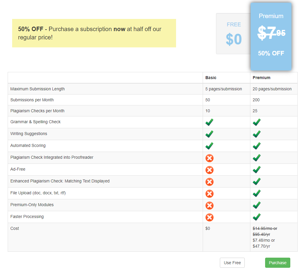The height and width of the screenshot is (271, 303).
Task: Click red X for Premium-Only Modules
Action: click(209, 206)
